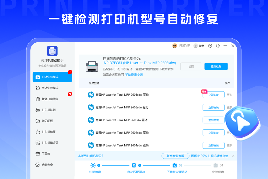Click the 重新检测 button
Image resolution: width=268 pixels, height=179 pixels.
pyautogui.click(x=216, y=67)
